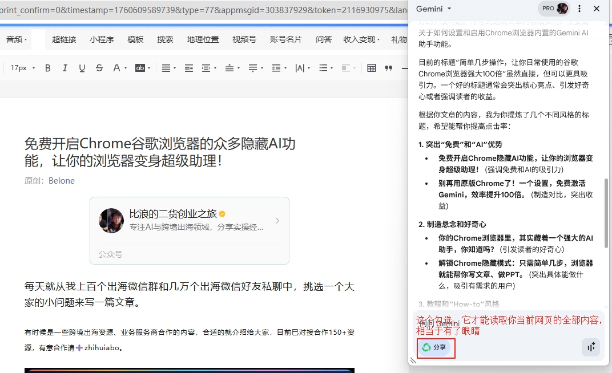Click the greyed-out image float icon
612x373 pixels.
click(346, 68)
